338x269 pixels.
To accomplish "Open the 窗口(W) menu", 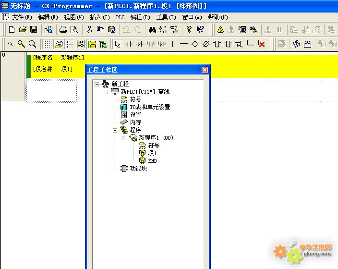I will click(x=192, y=17).
